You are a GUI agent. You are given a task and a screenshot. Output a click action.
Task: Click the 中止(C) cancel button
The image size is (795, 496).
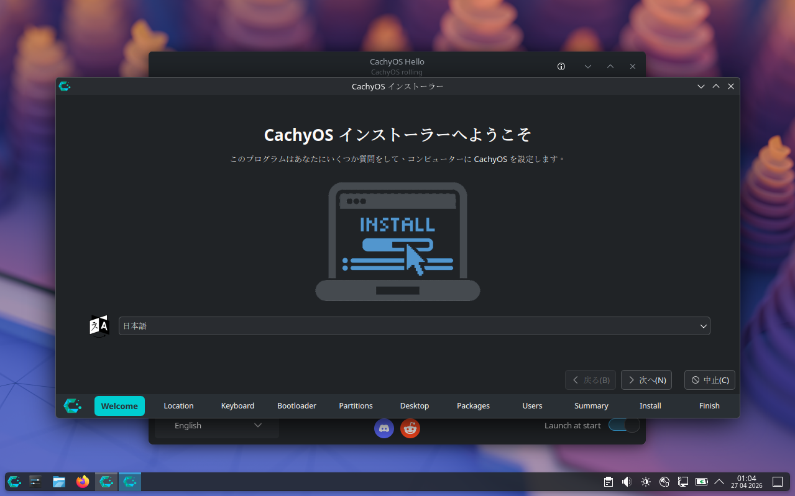click(710, 380)
